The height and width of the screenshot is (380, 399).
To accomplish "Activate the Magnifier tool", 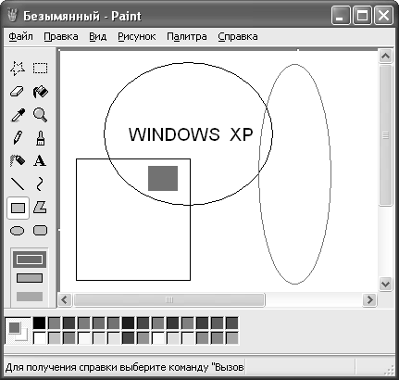I will pyautogui.click(x=41, y=115).
